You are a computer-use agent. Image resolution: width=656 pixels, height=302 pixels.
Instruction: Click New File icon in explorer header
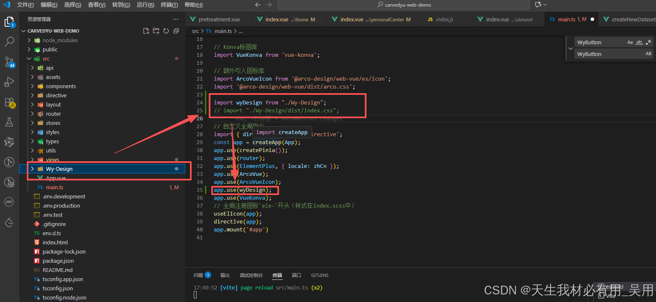pyautogui.click(x=146, y=31)
